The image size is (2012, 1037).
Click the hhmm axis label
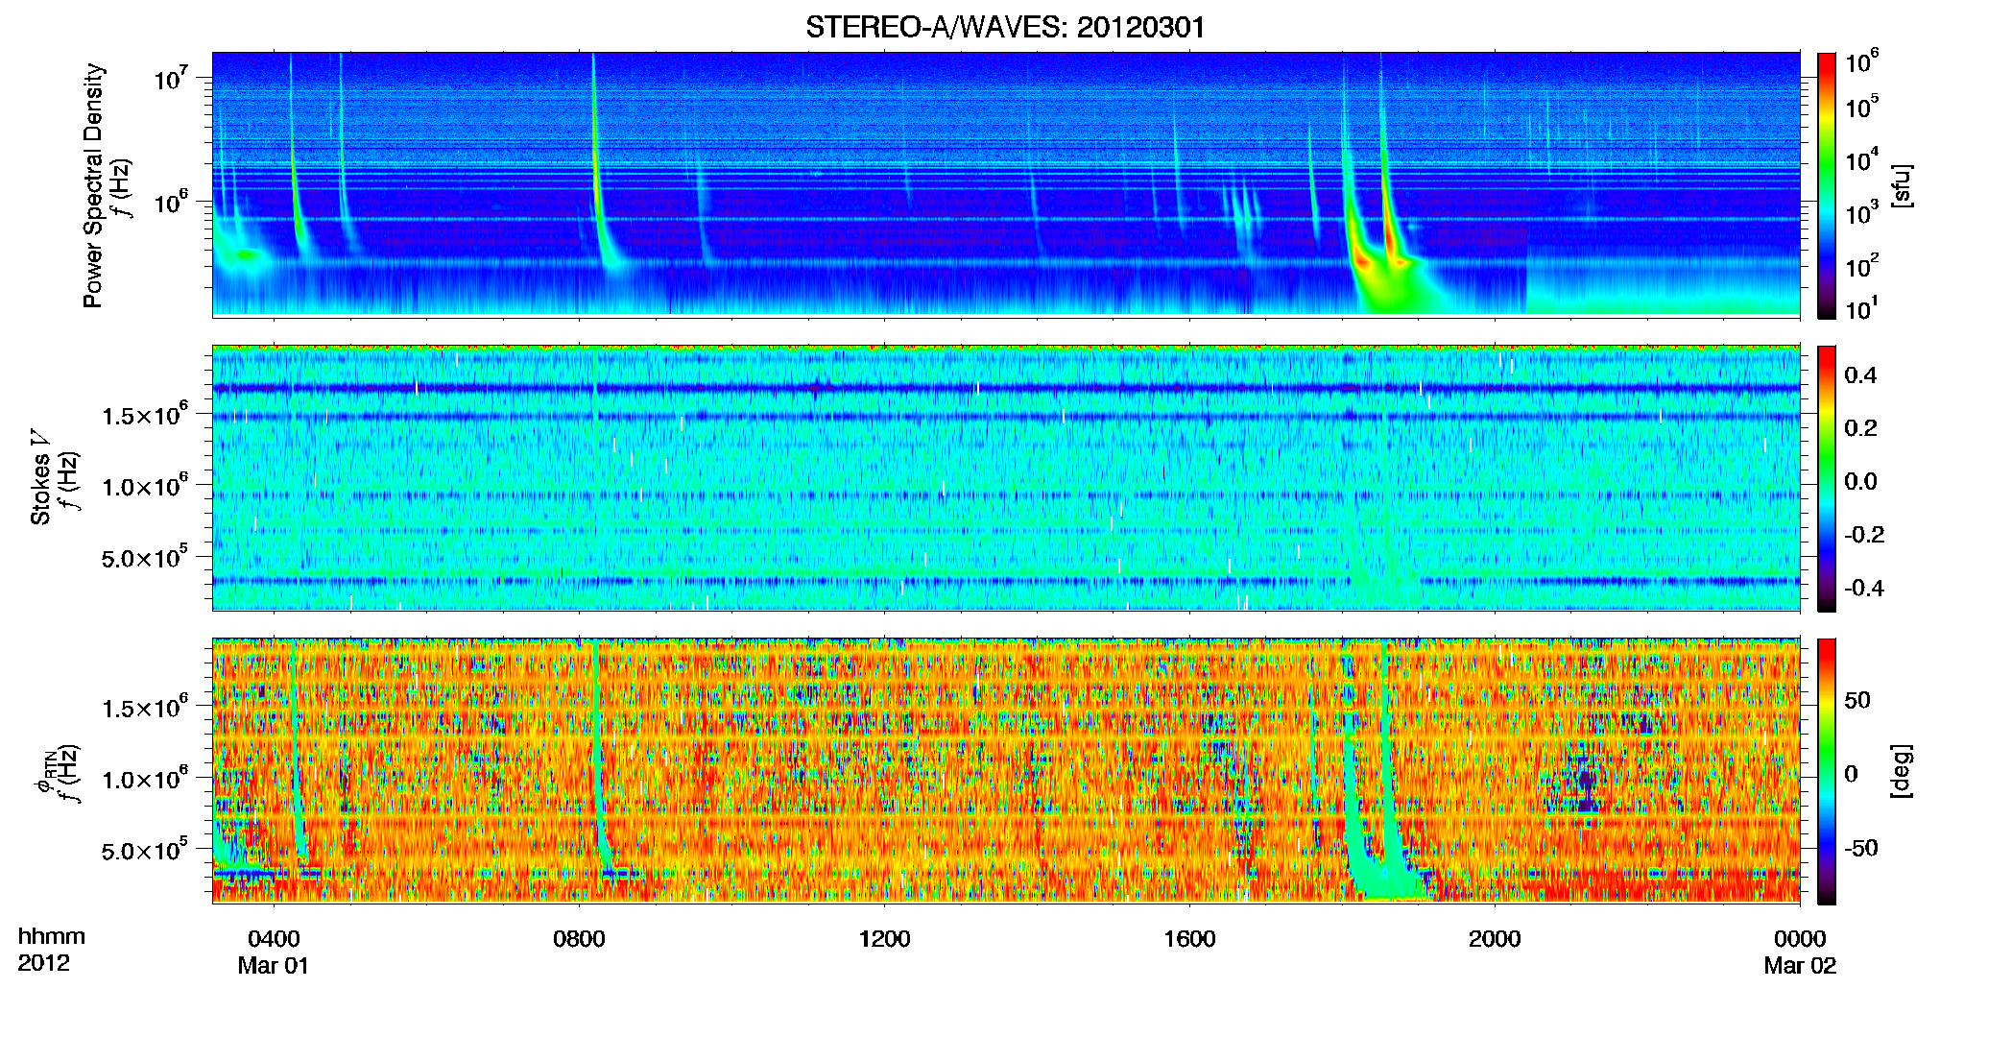click(51, 936)
